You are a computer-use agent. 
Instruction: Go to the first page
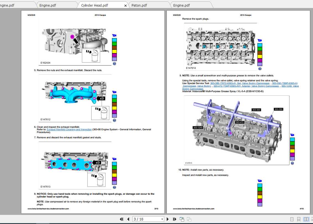[x=122, y=219]
